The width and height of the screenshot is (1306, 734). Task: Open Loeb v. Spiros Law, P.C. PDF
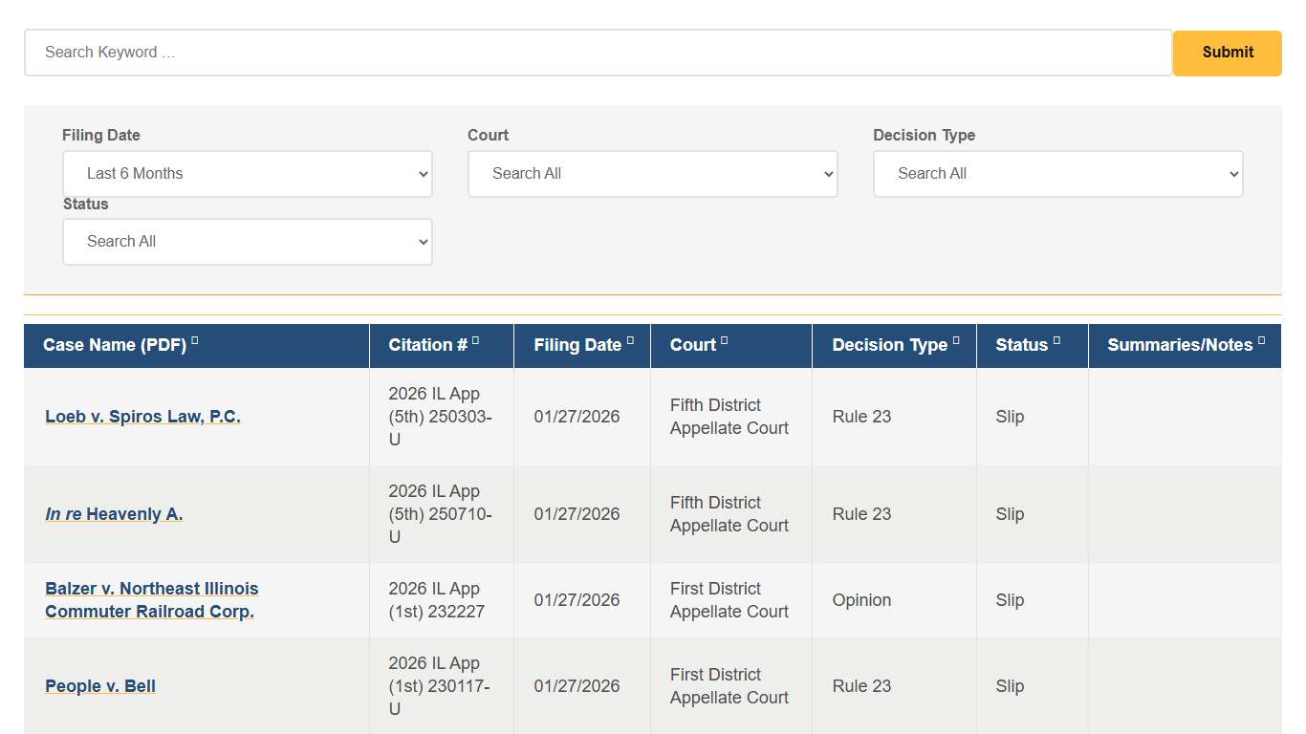click(x=142, y=417)
